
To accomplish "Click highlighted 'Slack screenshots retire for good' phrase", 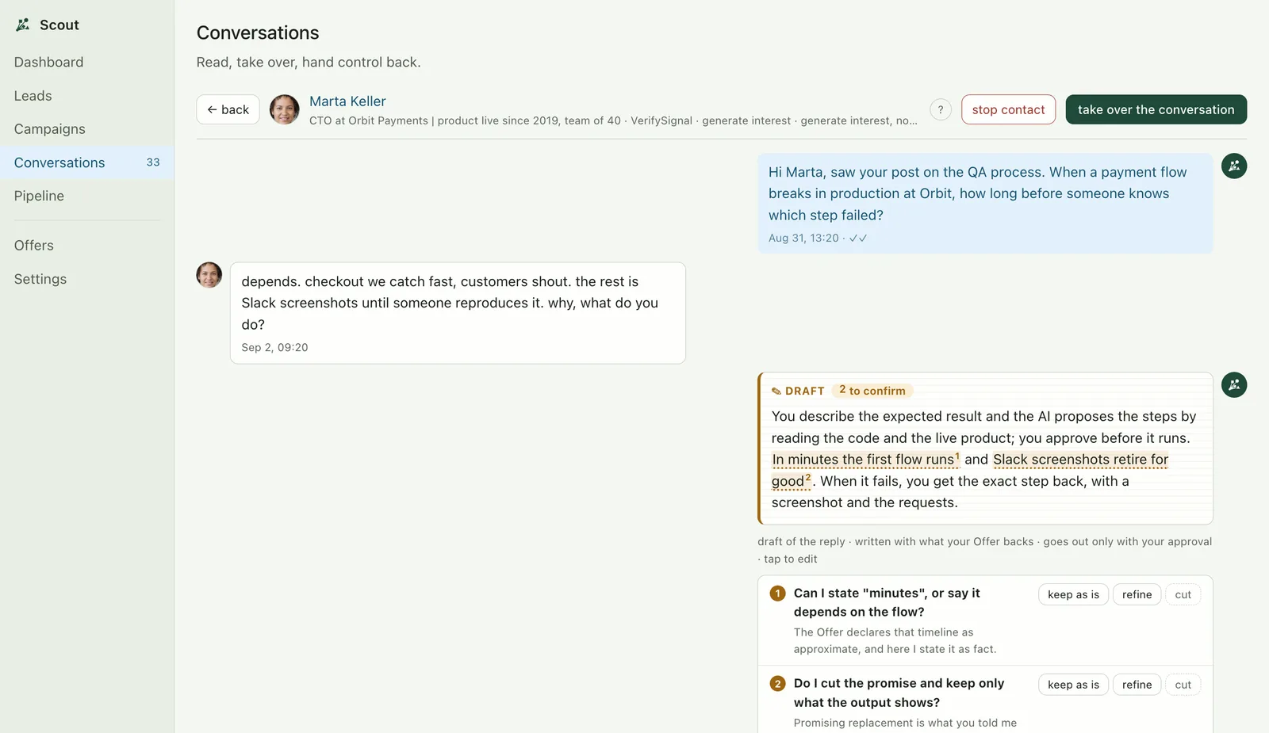I will pyautogui.click(x=1080, y=460).
